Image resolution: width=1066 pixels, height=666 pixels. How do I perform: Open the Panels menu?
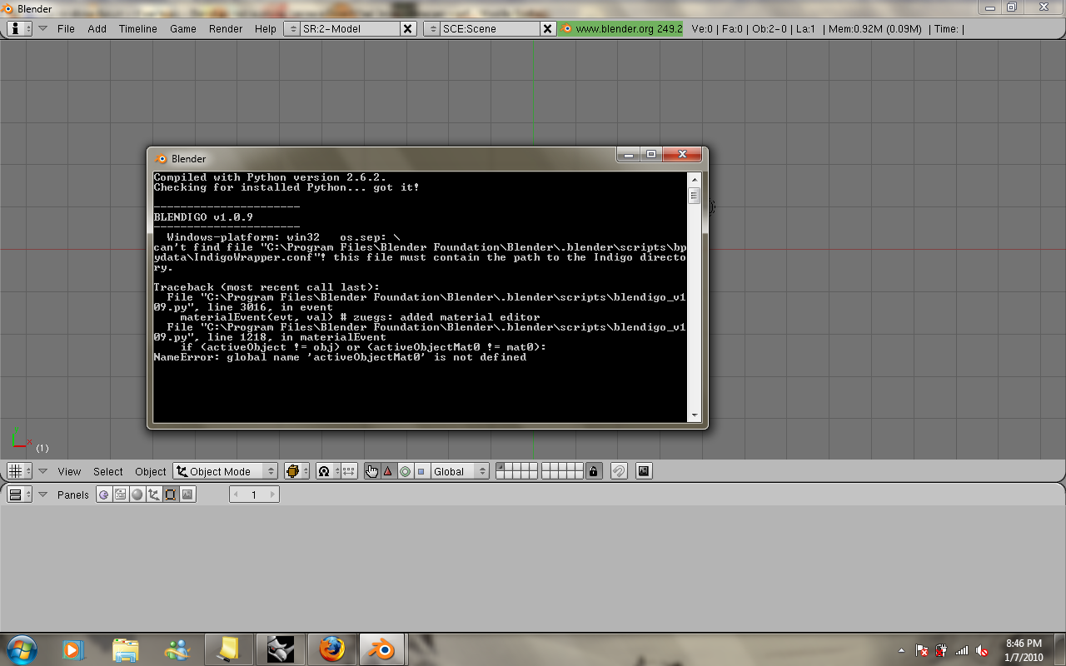73,495
